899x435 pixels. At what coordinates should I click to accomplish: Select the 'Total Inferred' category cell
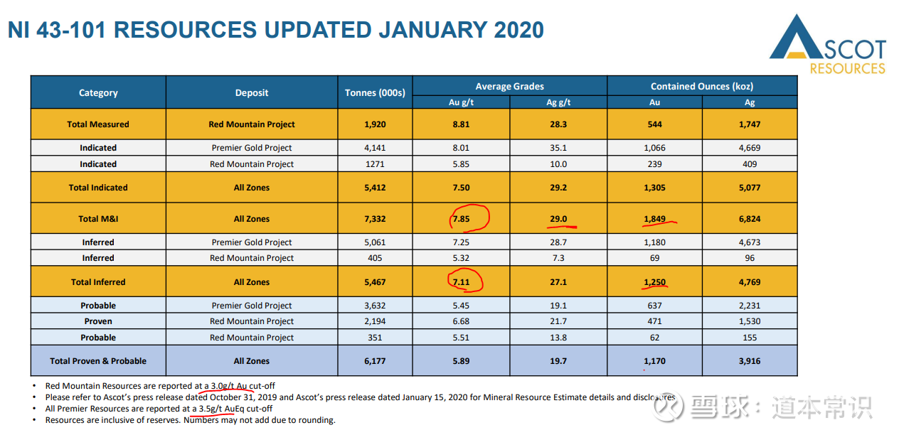coord(98,282)
